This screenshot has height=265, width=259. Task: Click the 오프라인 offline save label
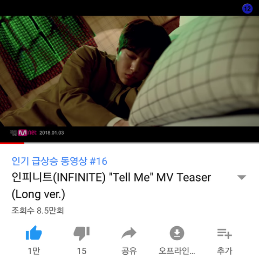(x=177, y=251)
